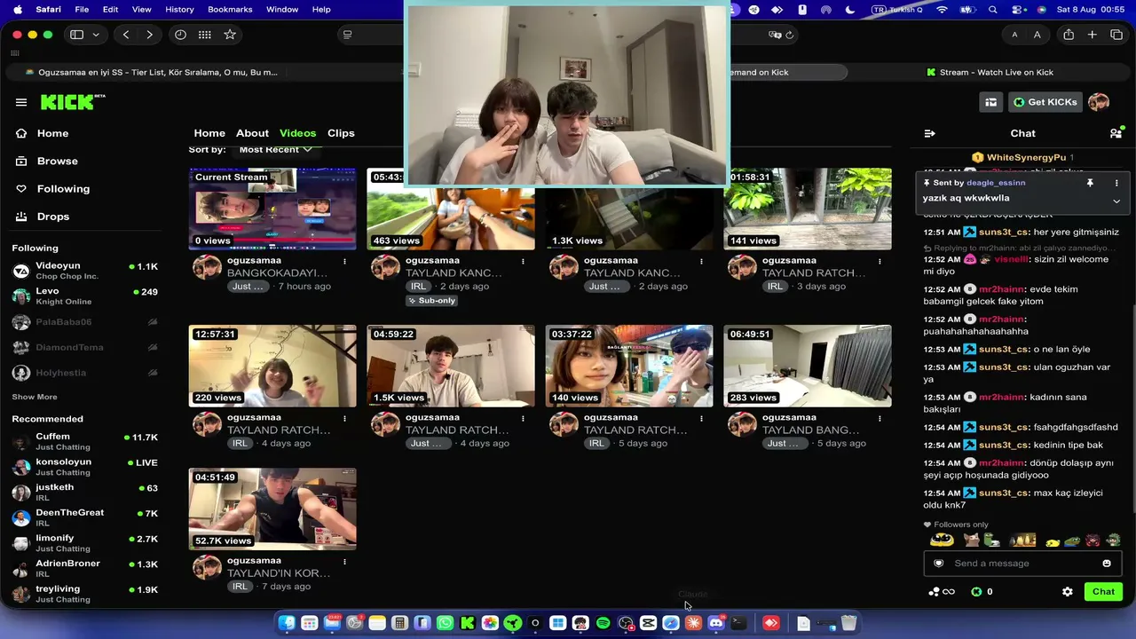Switch to the channel About tab
The height and width of the screenshot is (639, 1136).
[x=252, y=133]
